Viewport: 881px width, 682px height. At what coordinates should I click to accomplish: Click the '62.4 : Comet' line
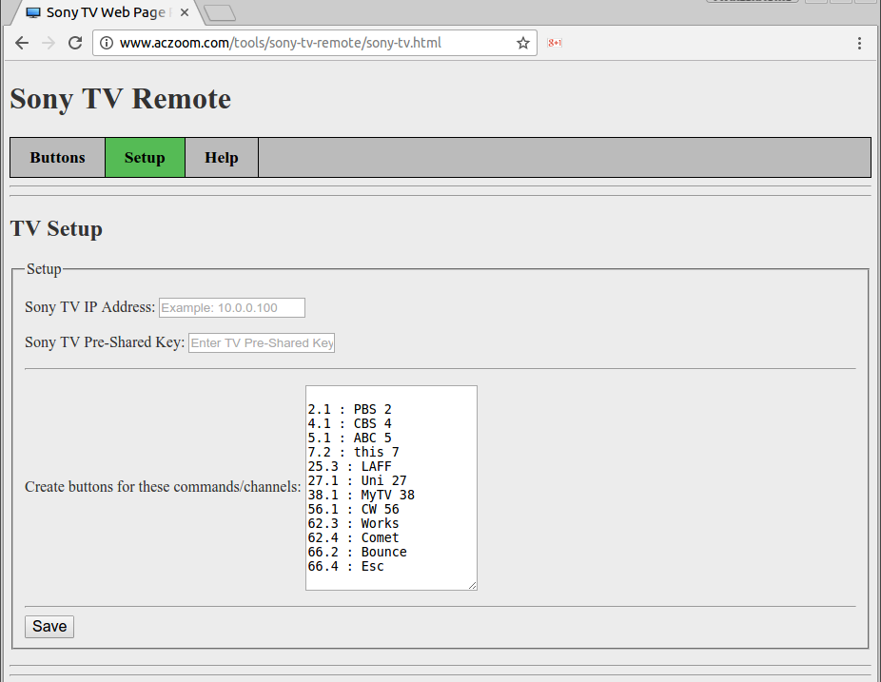point(353,537)
